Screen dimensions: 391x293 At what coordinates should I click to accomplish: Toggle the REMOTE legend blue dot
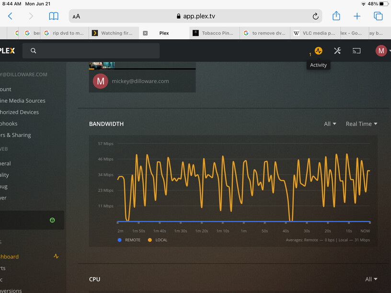[119, 240]
